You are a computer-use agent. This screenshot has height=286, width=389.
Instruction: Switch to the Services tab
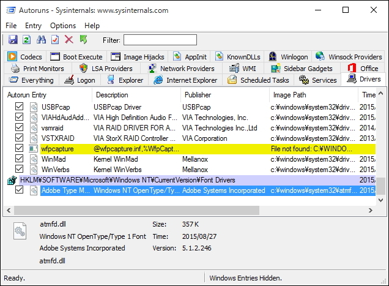(x=318, y=80)
